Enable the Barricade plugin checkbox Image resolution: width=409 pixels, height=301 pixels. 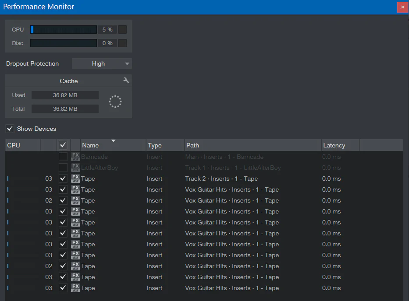pyautogui.click(x=63, y=157)
